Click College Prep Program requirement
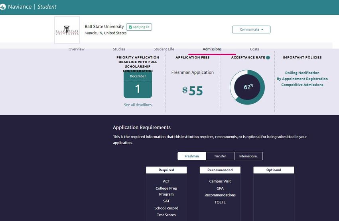The width and height of the screenshot is (339, 221). [x=166, y=191]
